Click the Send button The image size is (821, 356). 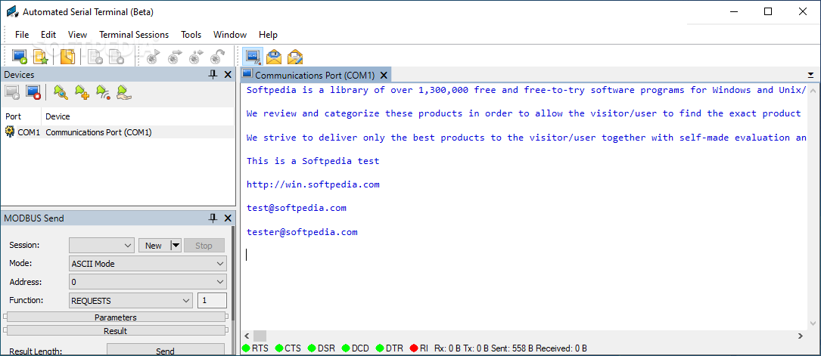point(166,350)
